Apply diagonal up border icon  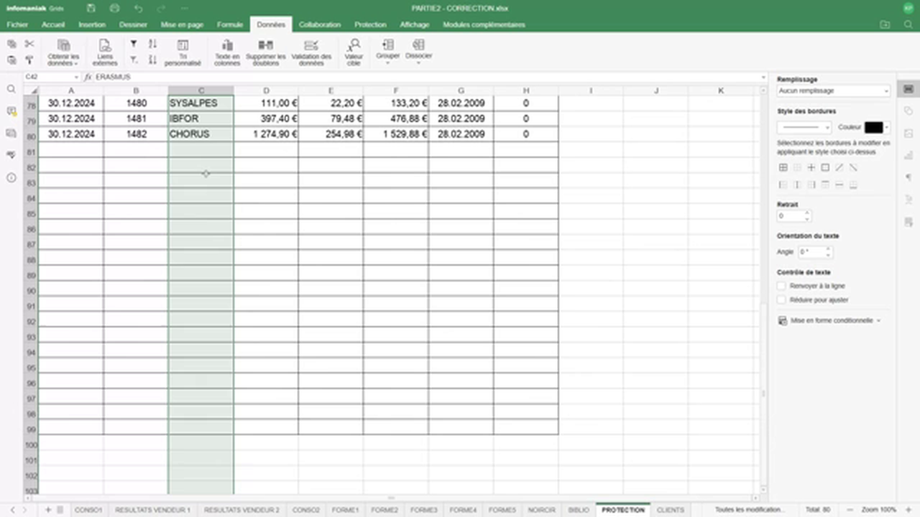pyautogui.click(x=839, y=167)
